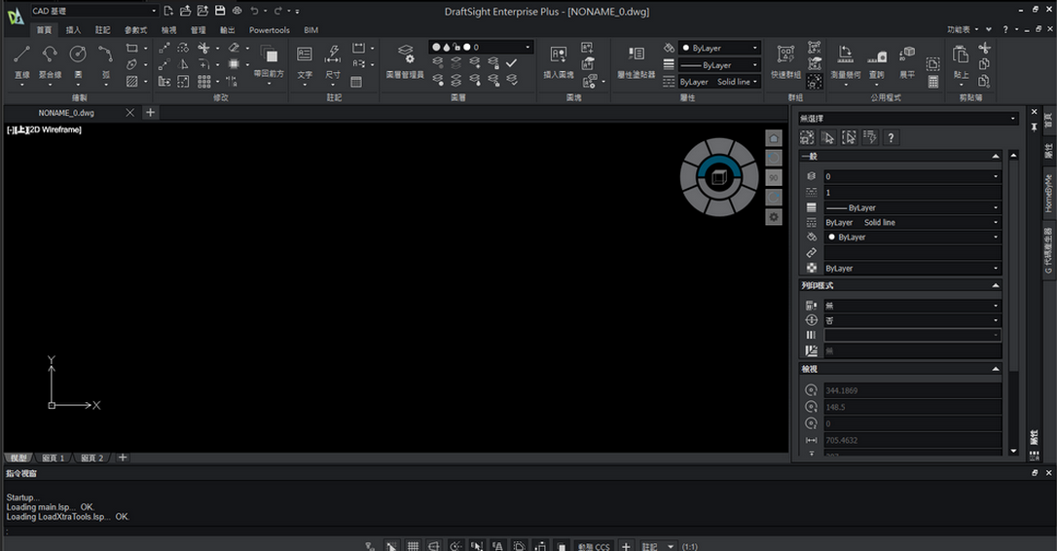Toggle the dynamic CCS (動態 CCS) button

point(593,546)
